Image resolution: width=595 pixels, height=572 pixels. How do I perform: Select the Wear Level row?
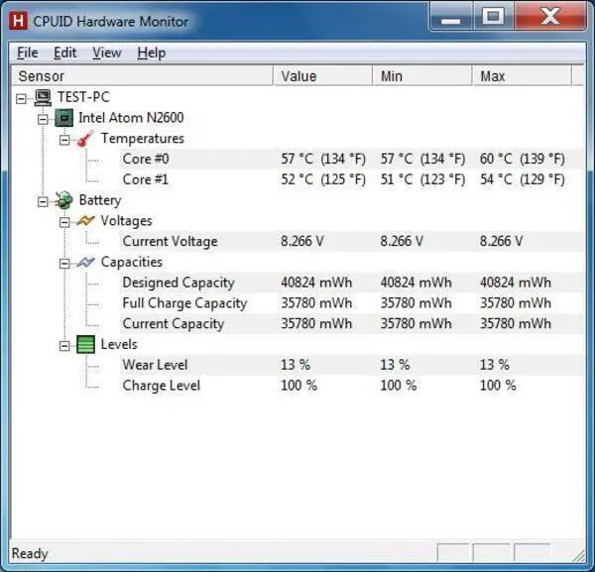click(x=351, y=365)
